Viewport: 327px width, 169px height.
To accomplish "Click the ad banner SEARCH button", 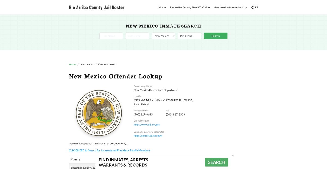I will tap(216, 162).
